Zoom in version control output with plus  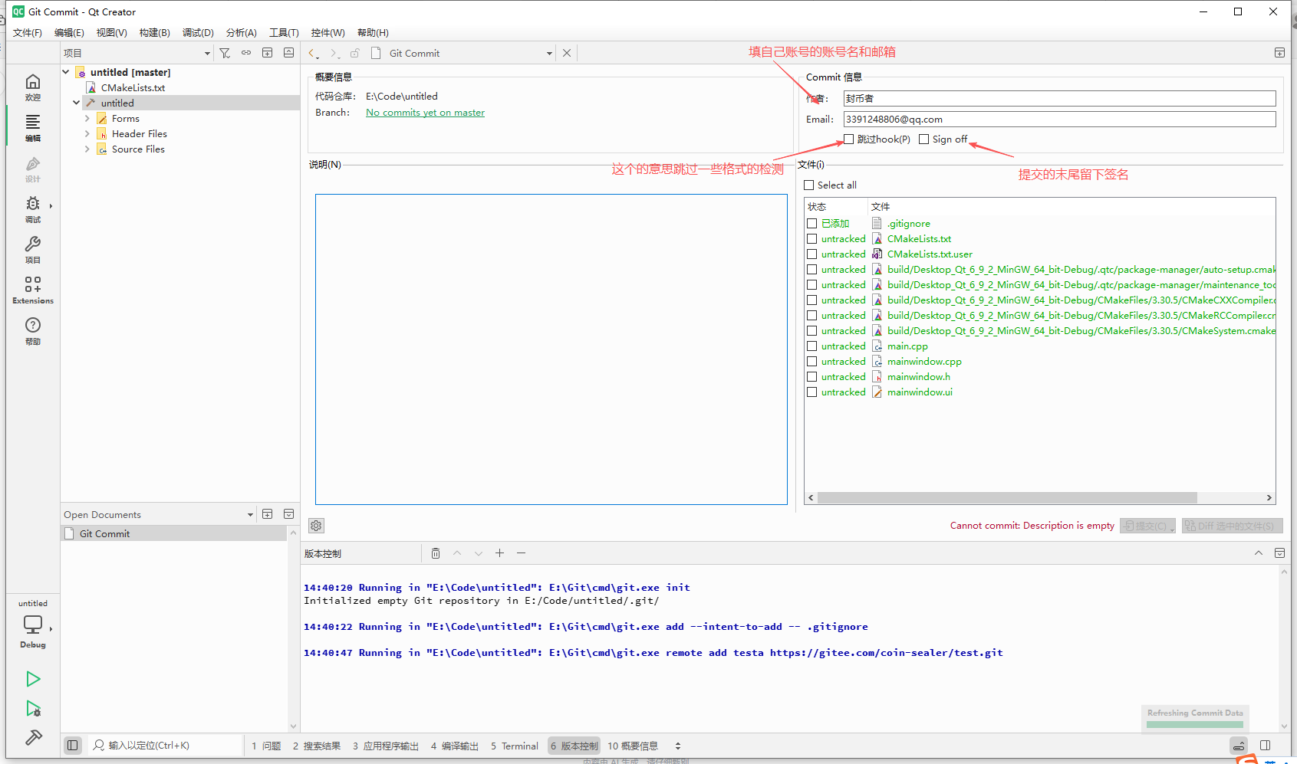point(499,553)
